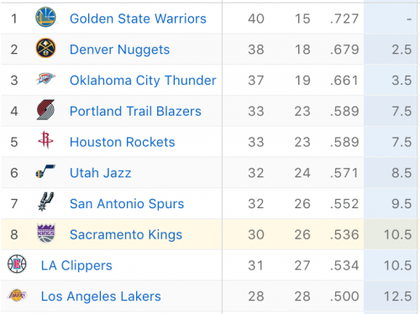Viewport: 420px width, 314px height.
Task: Click the LA Clippers logo
Action: click(x=17, y=264)
